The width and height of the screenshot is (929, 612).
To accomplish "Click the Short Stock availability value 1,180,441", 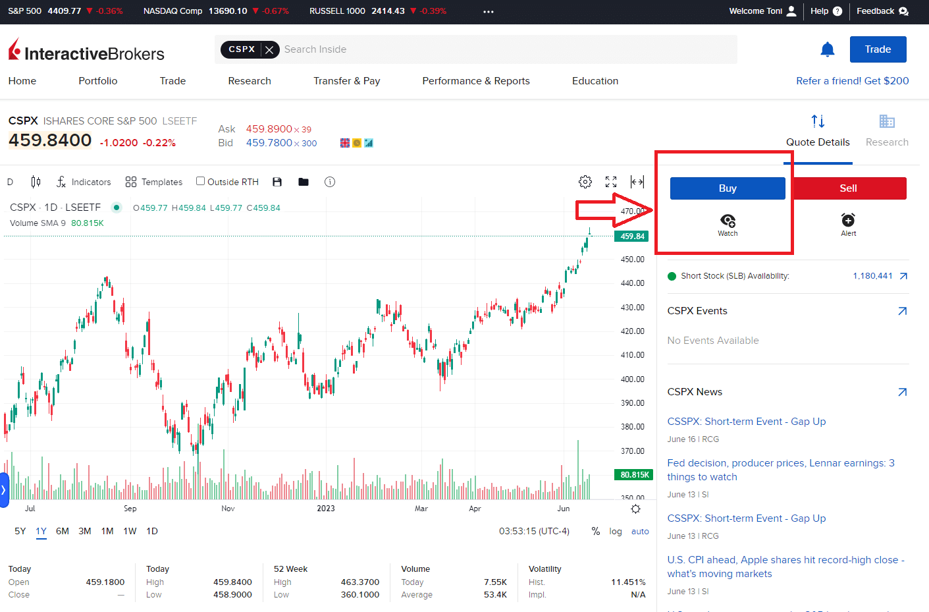I will [x=872, y=276].
